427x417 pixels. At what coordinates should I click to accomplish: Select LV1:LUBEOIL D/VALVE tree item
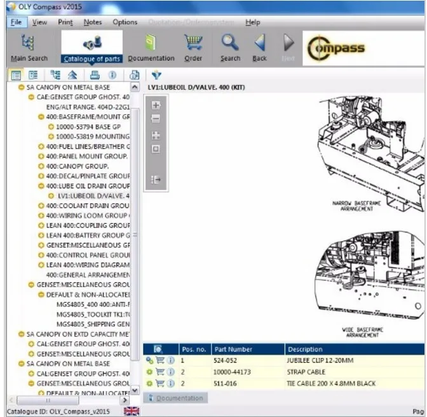[93, 196]
